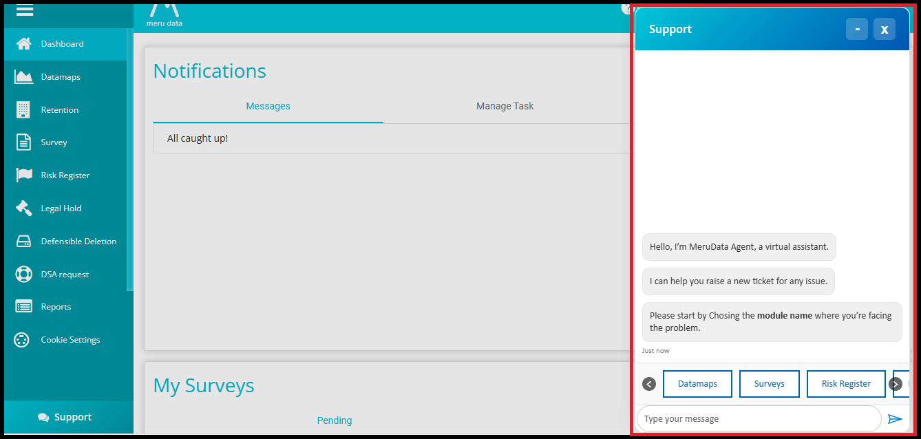The image size is (921, 439).
Task: Click the Legal Hold gavel icon
Action: (24, 208)
